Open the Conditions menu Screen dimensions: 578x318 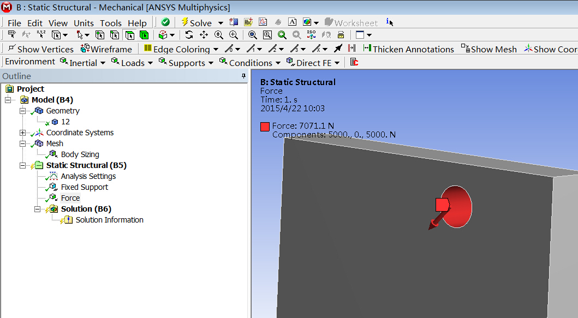(x=250, y=63)
